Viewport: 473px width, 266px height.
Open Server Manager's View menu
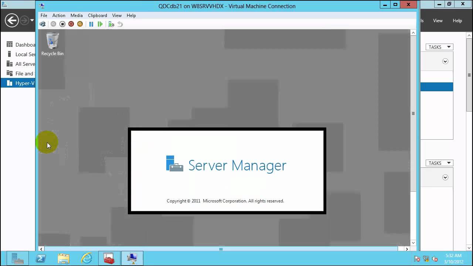[x=438, y=21]
